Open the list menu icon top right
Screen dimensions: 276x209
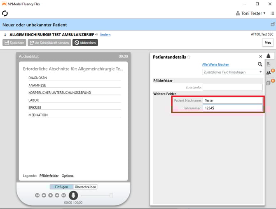tap(272, 13)
